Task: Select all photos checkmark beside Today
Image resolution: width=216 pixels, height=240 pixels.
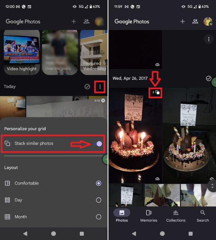Action: 87,87
